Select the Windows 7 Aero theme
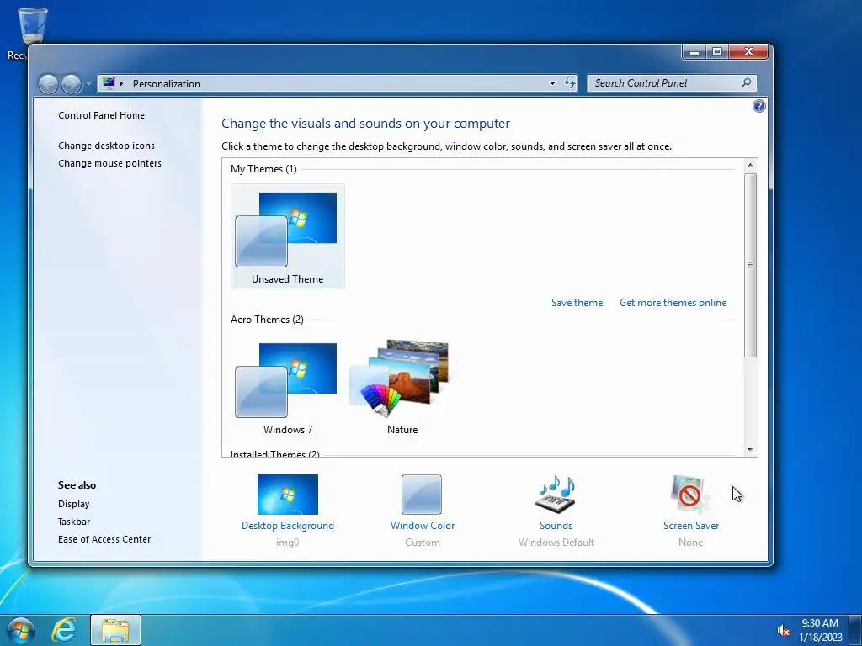Image resolution: width=862 pixels, height=646 pixels. pos(288,387)
